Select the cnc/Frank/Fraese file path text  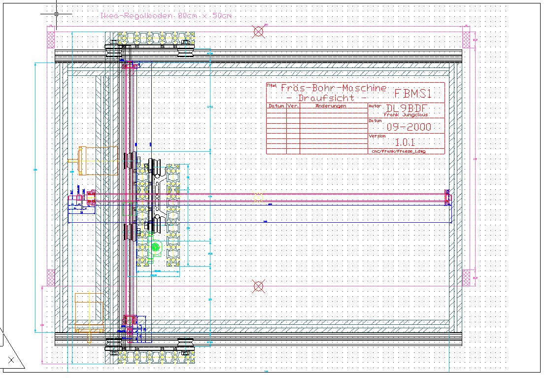[398, 152]
